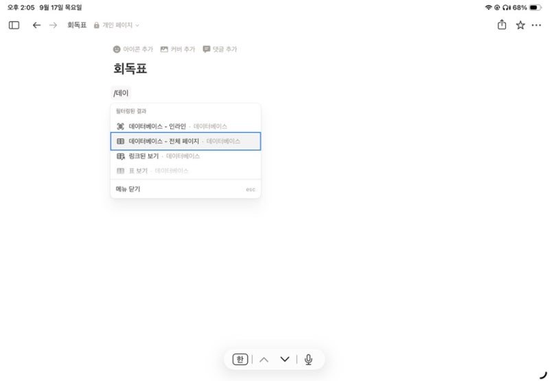The height and width of the screenshot is (381, 549).
Task: Select 표 보기 menu option
Action: coord(185,171)
